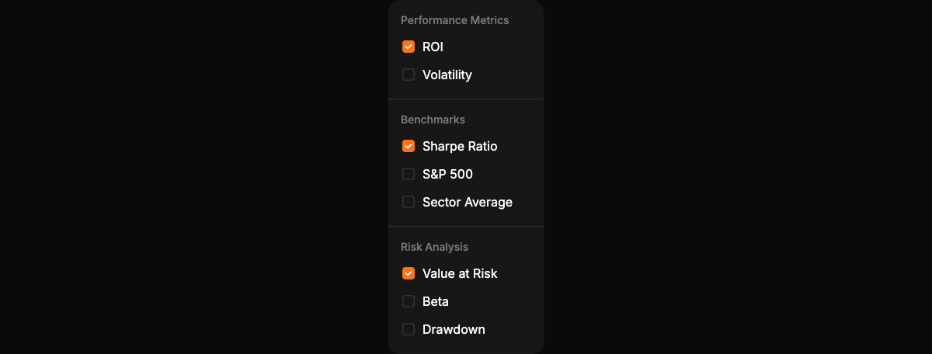The image size is (932, 354).
Task: Tick the S&P 500 checkbox
Action: [x=409, y=174]
